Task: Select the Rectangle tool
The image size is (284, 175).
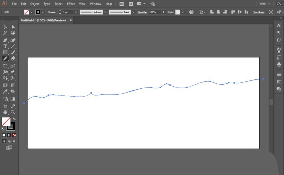Action: pyautogui.click(x=5, y=52)
